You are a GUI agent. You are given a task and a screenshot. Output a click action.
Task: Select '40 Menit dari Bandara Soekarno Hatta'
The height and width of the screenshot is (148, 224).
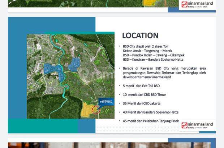point(151,112)
